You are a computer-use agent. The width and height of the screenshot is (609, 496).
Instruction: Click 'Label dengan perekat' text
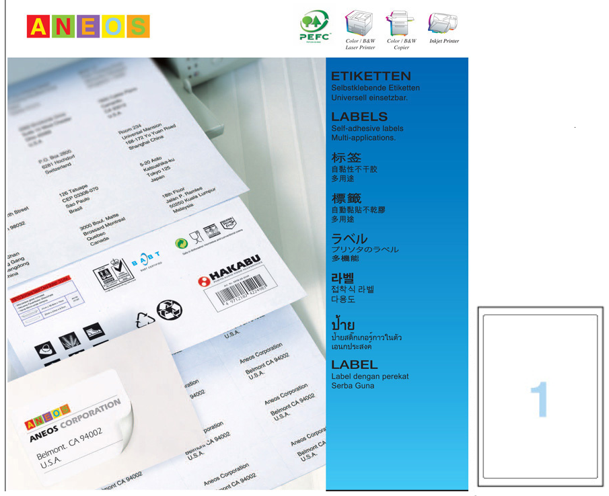coord(369,376)
